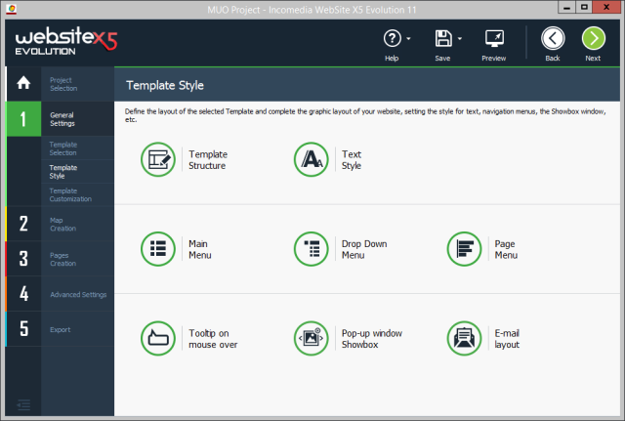Maximize the application window

[x=584, y=7]
